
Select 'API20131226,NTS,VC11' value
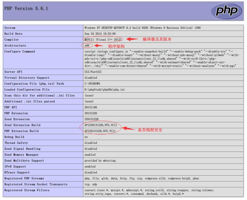tap(100, 131)
